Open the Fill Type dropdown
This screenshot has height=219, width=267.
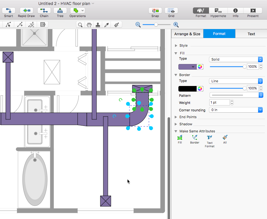tap(236, 59)
